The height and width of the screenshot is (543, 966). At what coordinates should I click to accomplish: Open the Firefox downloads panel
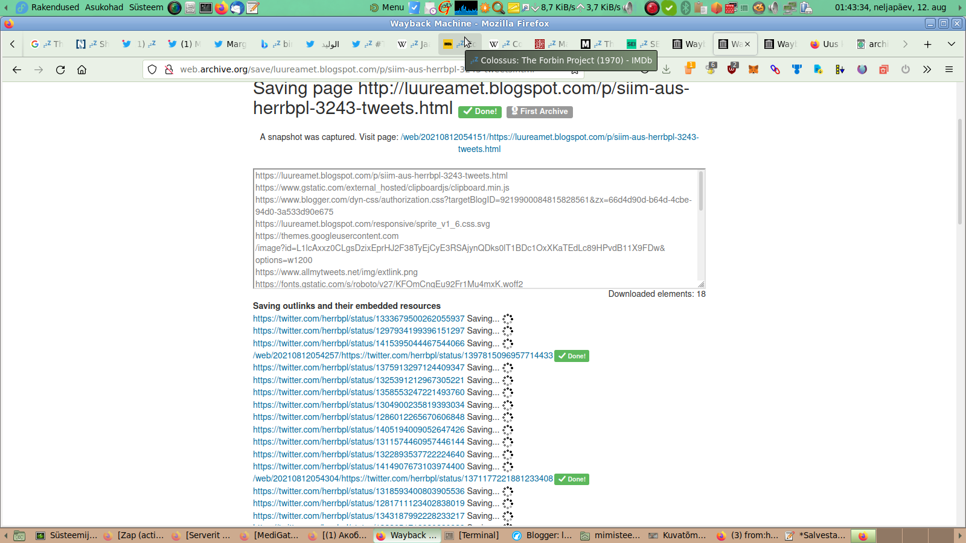[667, 70]
